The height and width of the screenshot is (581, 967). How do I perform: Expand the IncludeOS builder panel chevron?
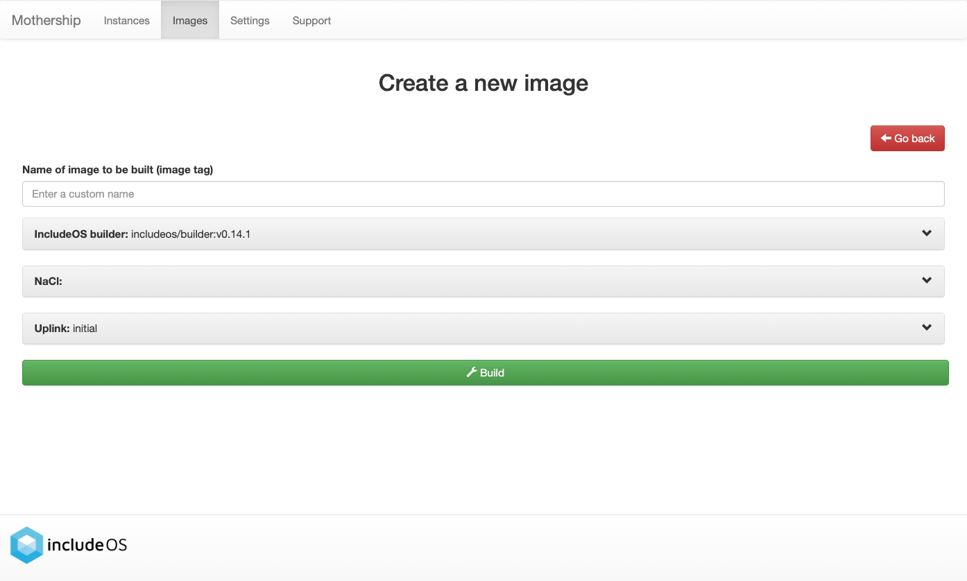pyautogui.click(x=927, y=233)
